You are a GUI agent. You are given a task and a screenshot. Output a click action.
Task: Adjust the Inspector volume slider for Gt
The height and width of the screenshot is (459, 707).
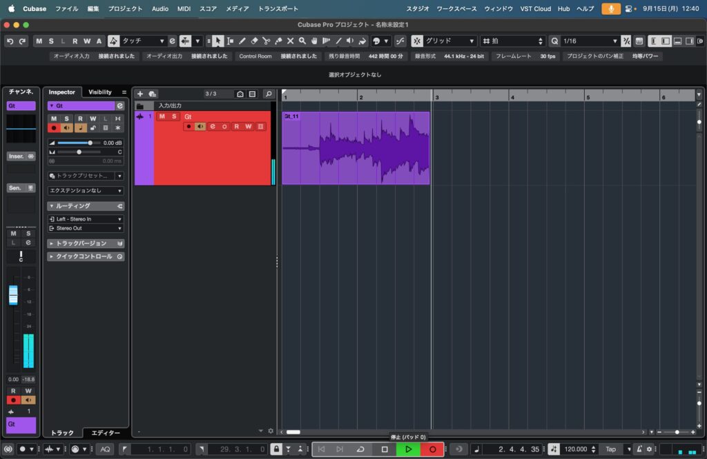90,143
